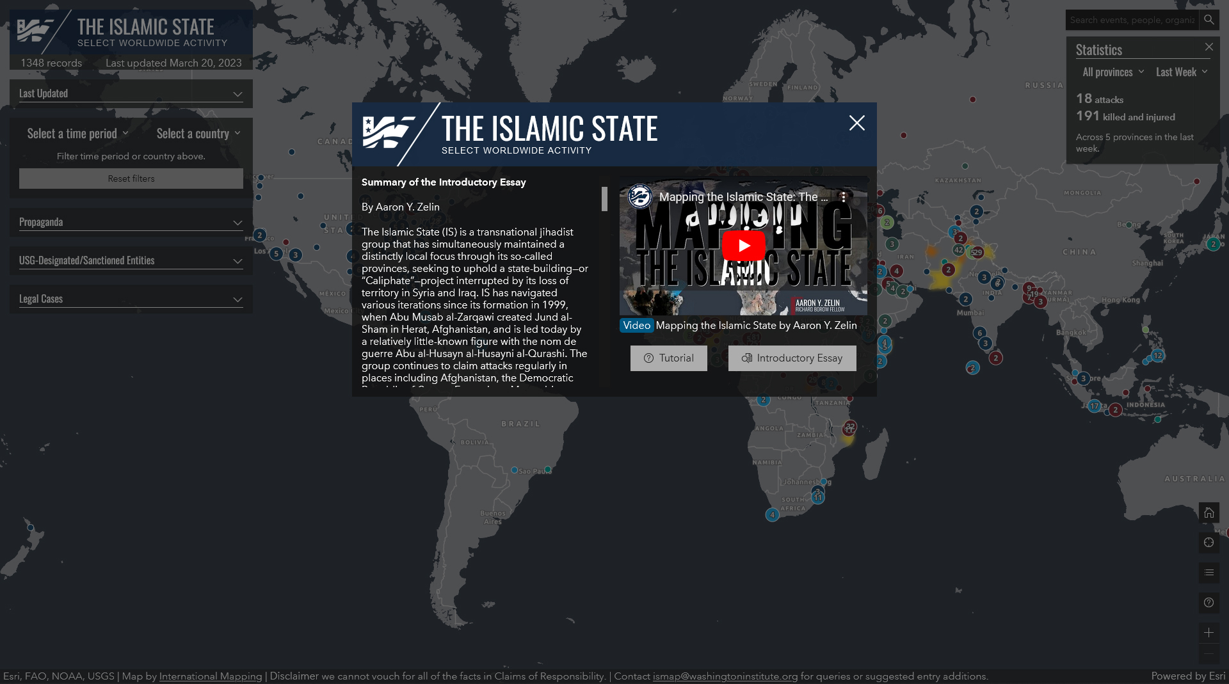Follow the International Mapping link

(211, 676)
